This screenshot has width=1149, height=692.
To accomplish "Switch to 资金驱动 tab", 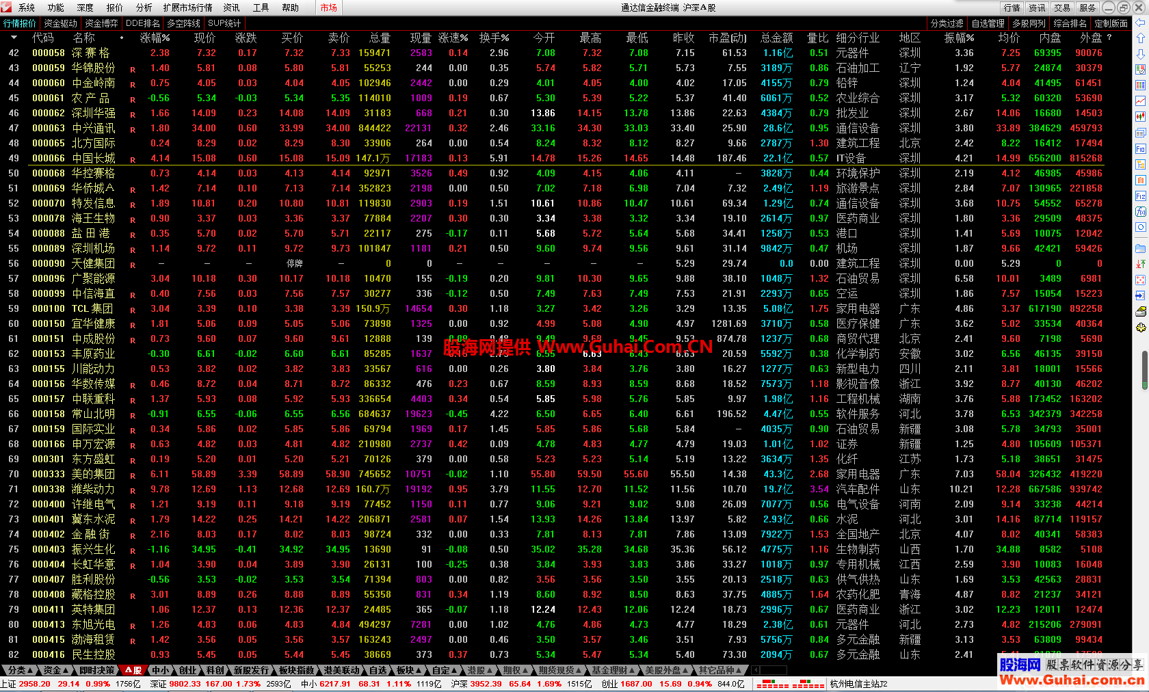I will [61, 23].
